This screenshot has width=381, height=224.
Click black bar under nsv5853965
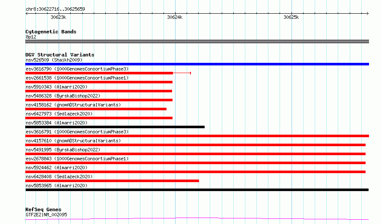tap(197, 190)
